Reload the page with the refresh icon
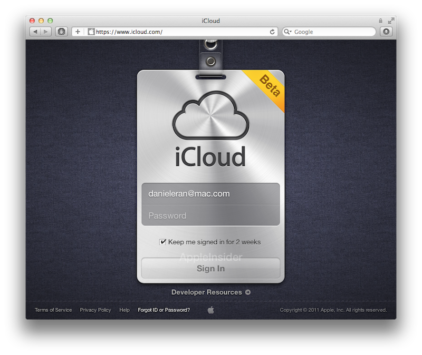Screen dimensions: 422x355 click(x=272, y=32)
